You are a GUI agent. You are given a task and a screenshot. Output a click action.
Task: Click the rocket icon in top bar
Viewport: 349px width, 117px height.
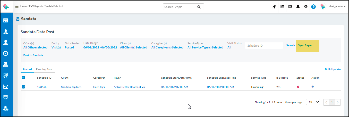(x=274, y=7)
